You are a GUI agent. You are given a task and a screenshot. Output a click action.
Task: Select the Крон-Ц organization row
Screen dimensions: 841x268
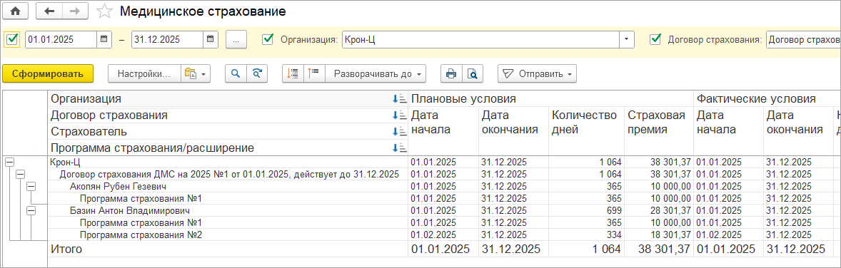228,162
